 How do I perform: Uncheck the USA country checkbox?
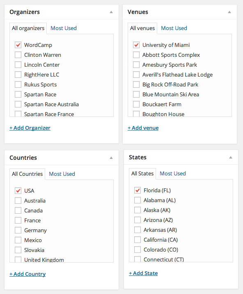[18, 191]
